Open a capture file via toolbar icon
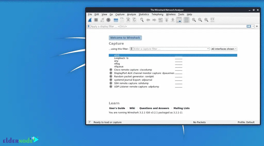 point(116,20)
